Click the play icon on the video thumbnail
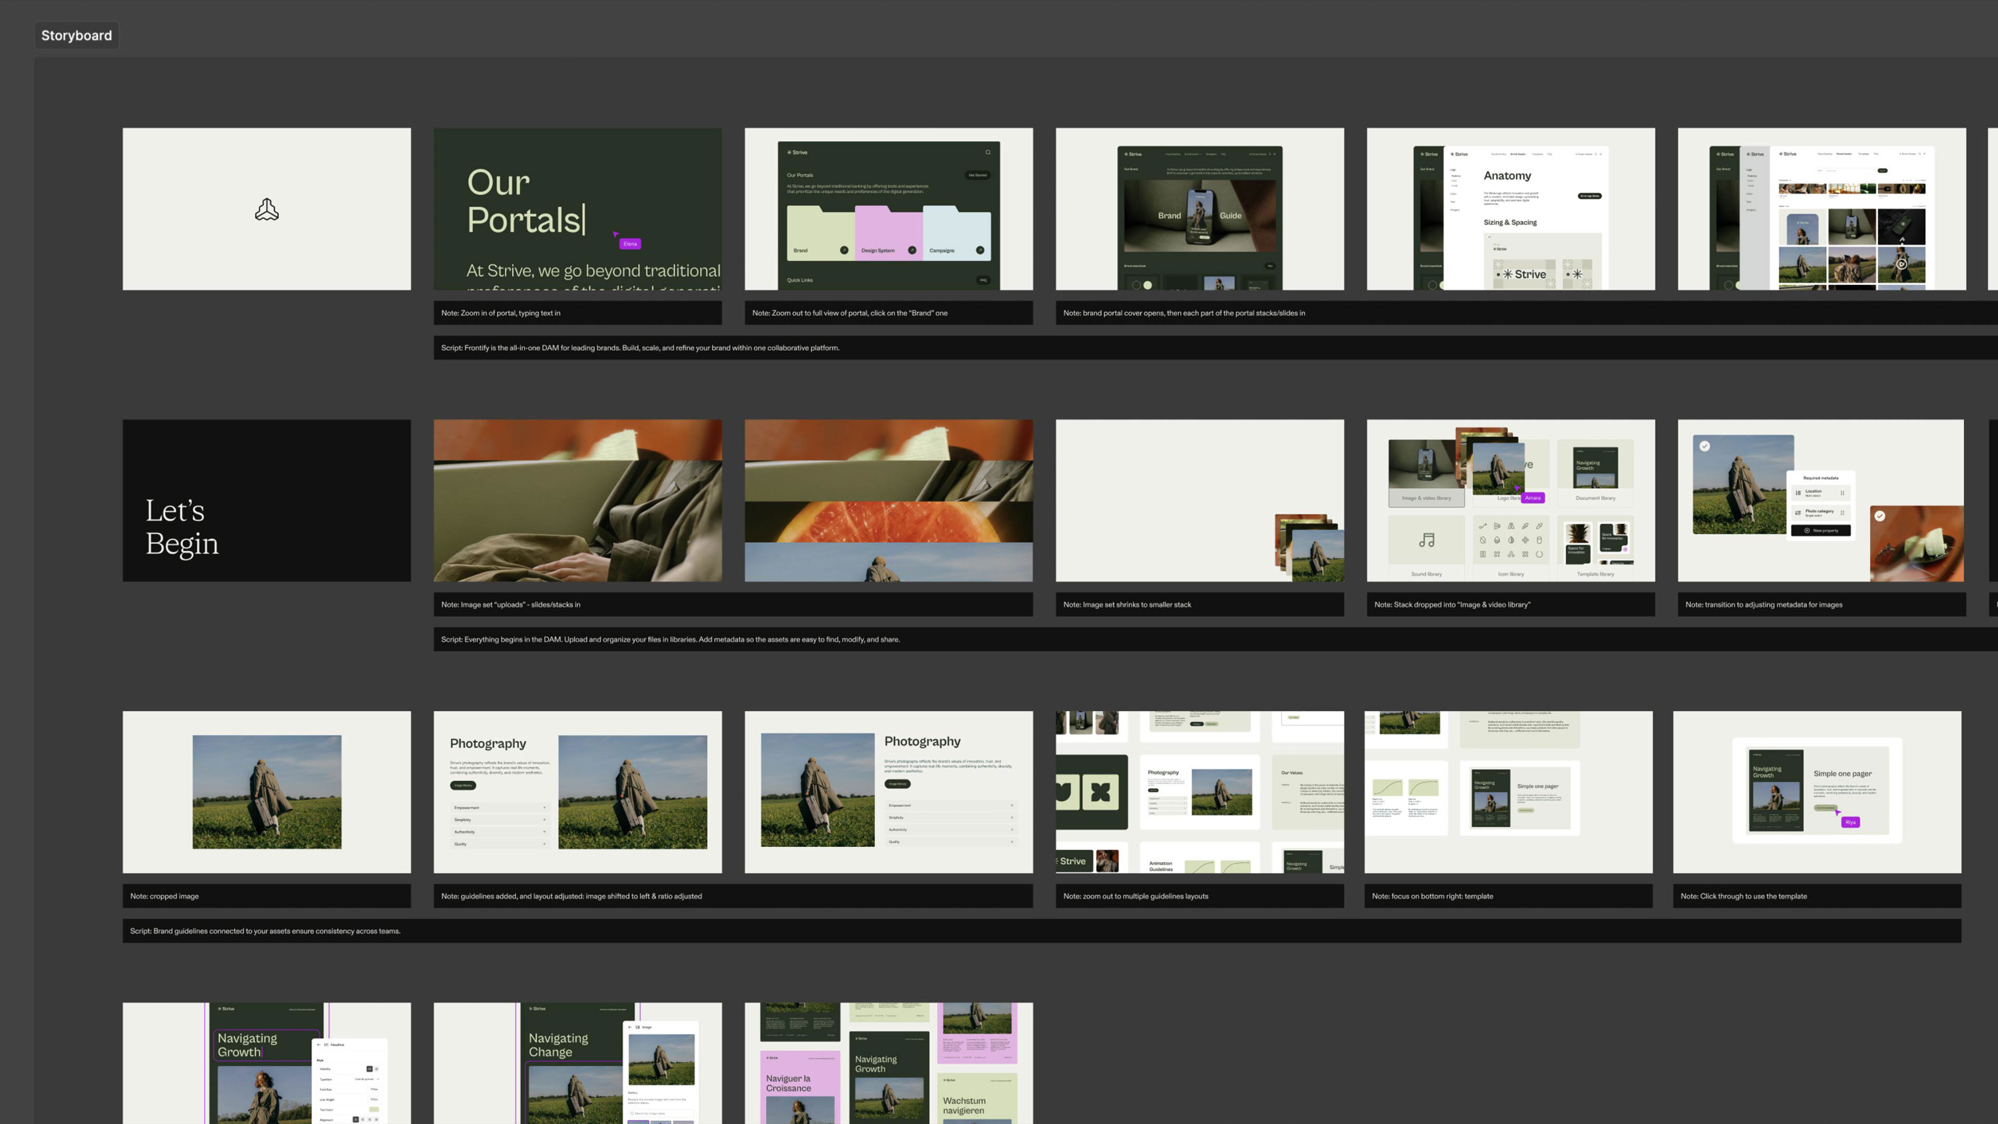This screenshot has height=1124, width=1998. (x=1901, y=264)
